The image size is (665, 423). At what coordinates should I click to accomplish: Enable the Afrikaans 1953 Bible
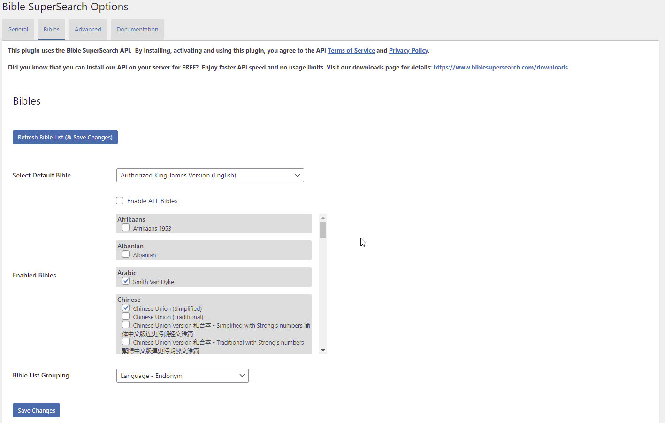tap(126, 227)
